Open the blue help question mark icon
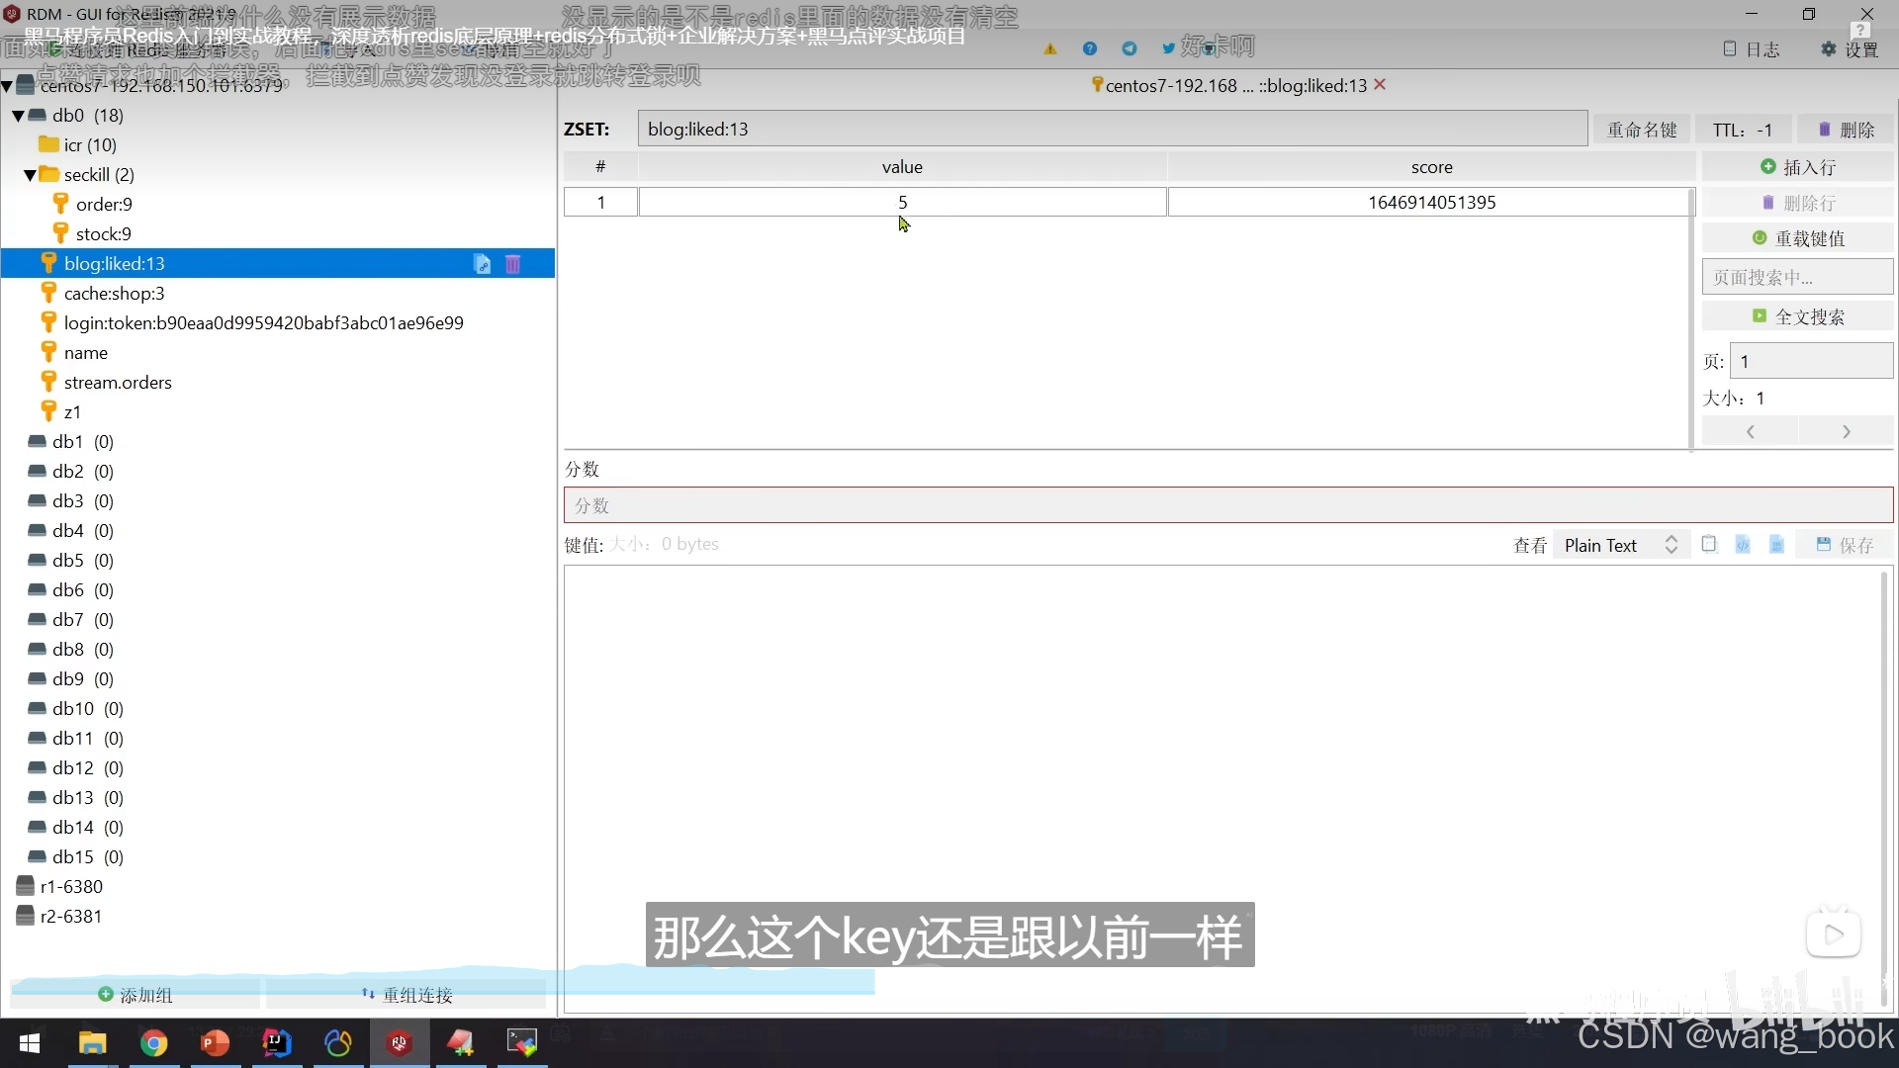1899x1068 pixels. coord(1090,48)
